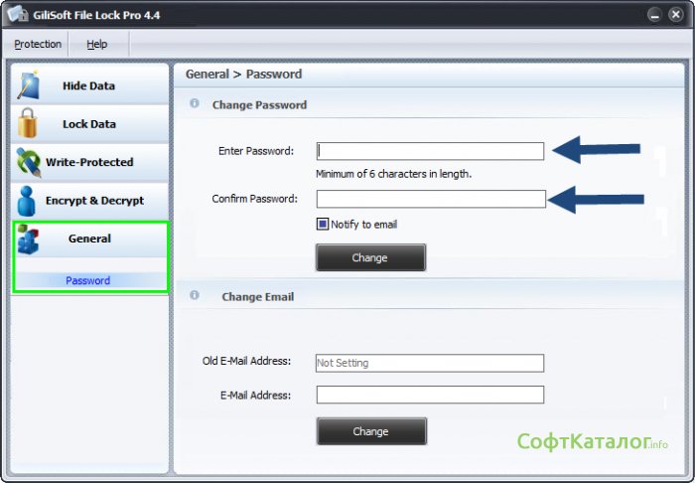The width and height of the screenshot is (695, 483).
Task: Toggle the Notify to email checkbox
Action: tap(323, 225)
